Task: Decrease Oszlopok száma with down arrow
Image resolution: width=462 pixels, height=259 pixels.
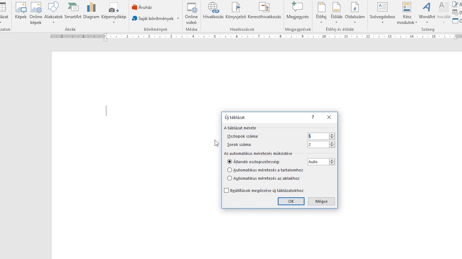Action: 332,138
